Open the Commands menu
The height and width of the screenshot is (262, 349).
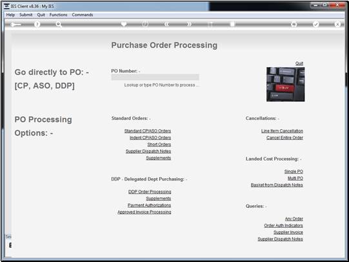(x=83, y=15)
